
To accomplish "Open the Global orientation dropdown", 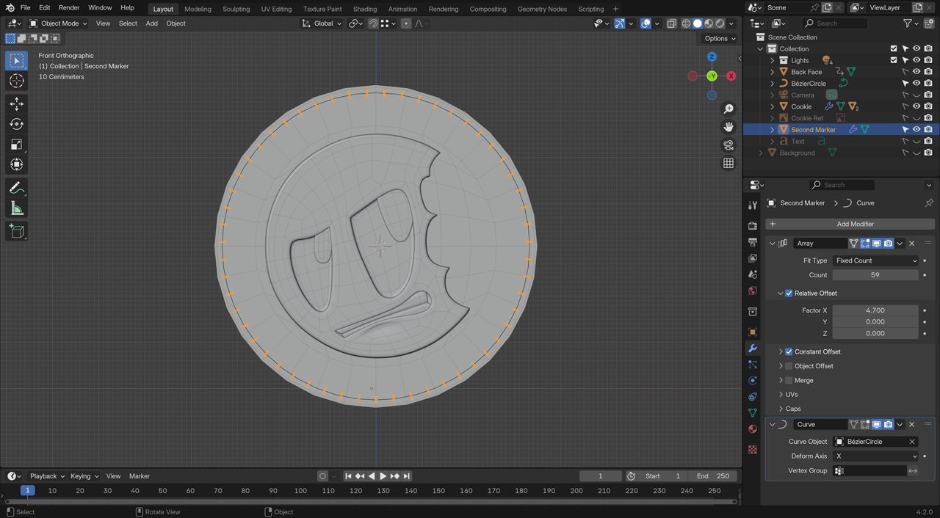I will [322, 23].
